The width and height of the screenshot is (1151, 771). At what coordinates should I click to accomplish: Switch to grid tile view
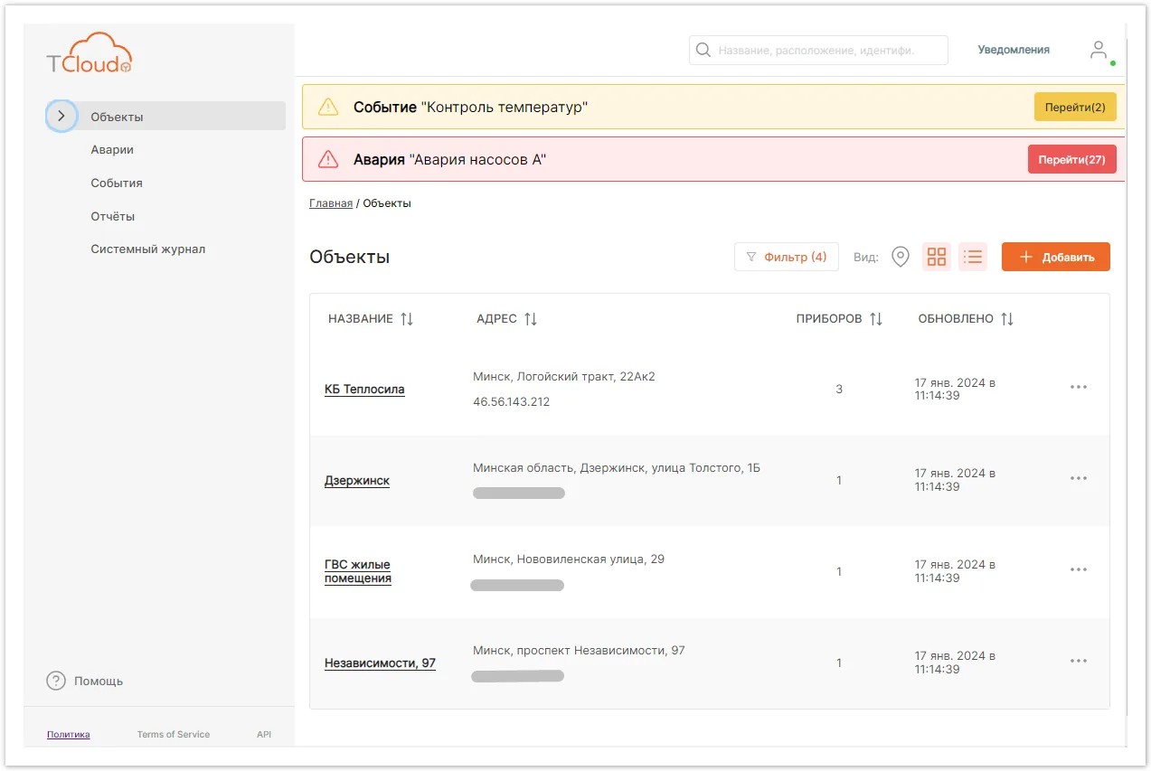(x=937, y=257)
